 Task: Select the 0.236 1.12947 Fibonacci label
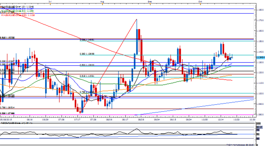tap(7, 61)
